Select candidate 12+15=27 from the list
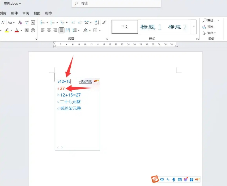This screenshot has width=227, height=186. [x=70, y=95]
